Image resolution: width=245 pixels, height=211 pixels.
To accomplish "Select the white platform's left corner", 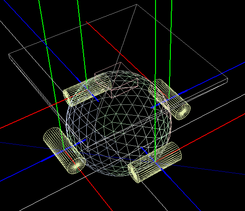I will click(9, 55).
